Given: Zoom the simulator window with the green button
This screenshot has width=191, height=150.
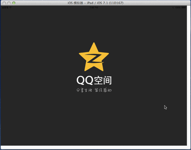Looking at the screenshot, I should click(14, 3).
